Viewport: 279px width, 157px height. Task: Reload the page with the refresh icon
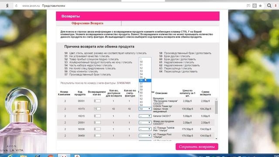point(17,6)
